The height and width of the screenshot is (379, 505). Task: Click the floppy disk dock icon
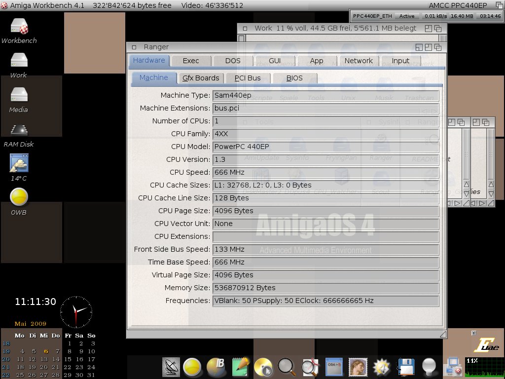tap(405, 367)
